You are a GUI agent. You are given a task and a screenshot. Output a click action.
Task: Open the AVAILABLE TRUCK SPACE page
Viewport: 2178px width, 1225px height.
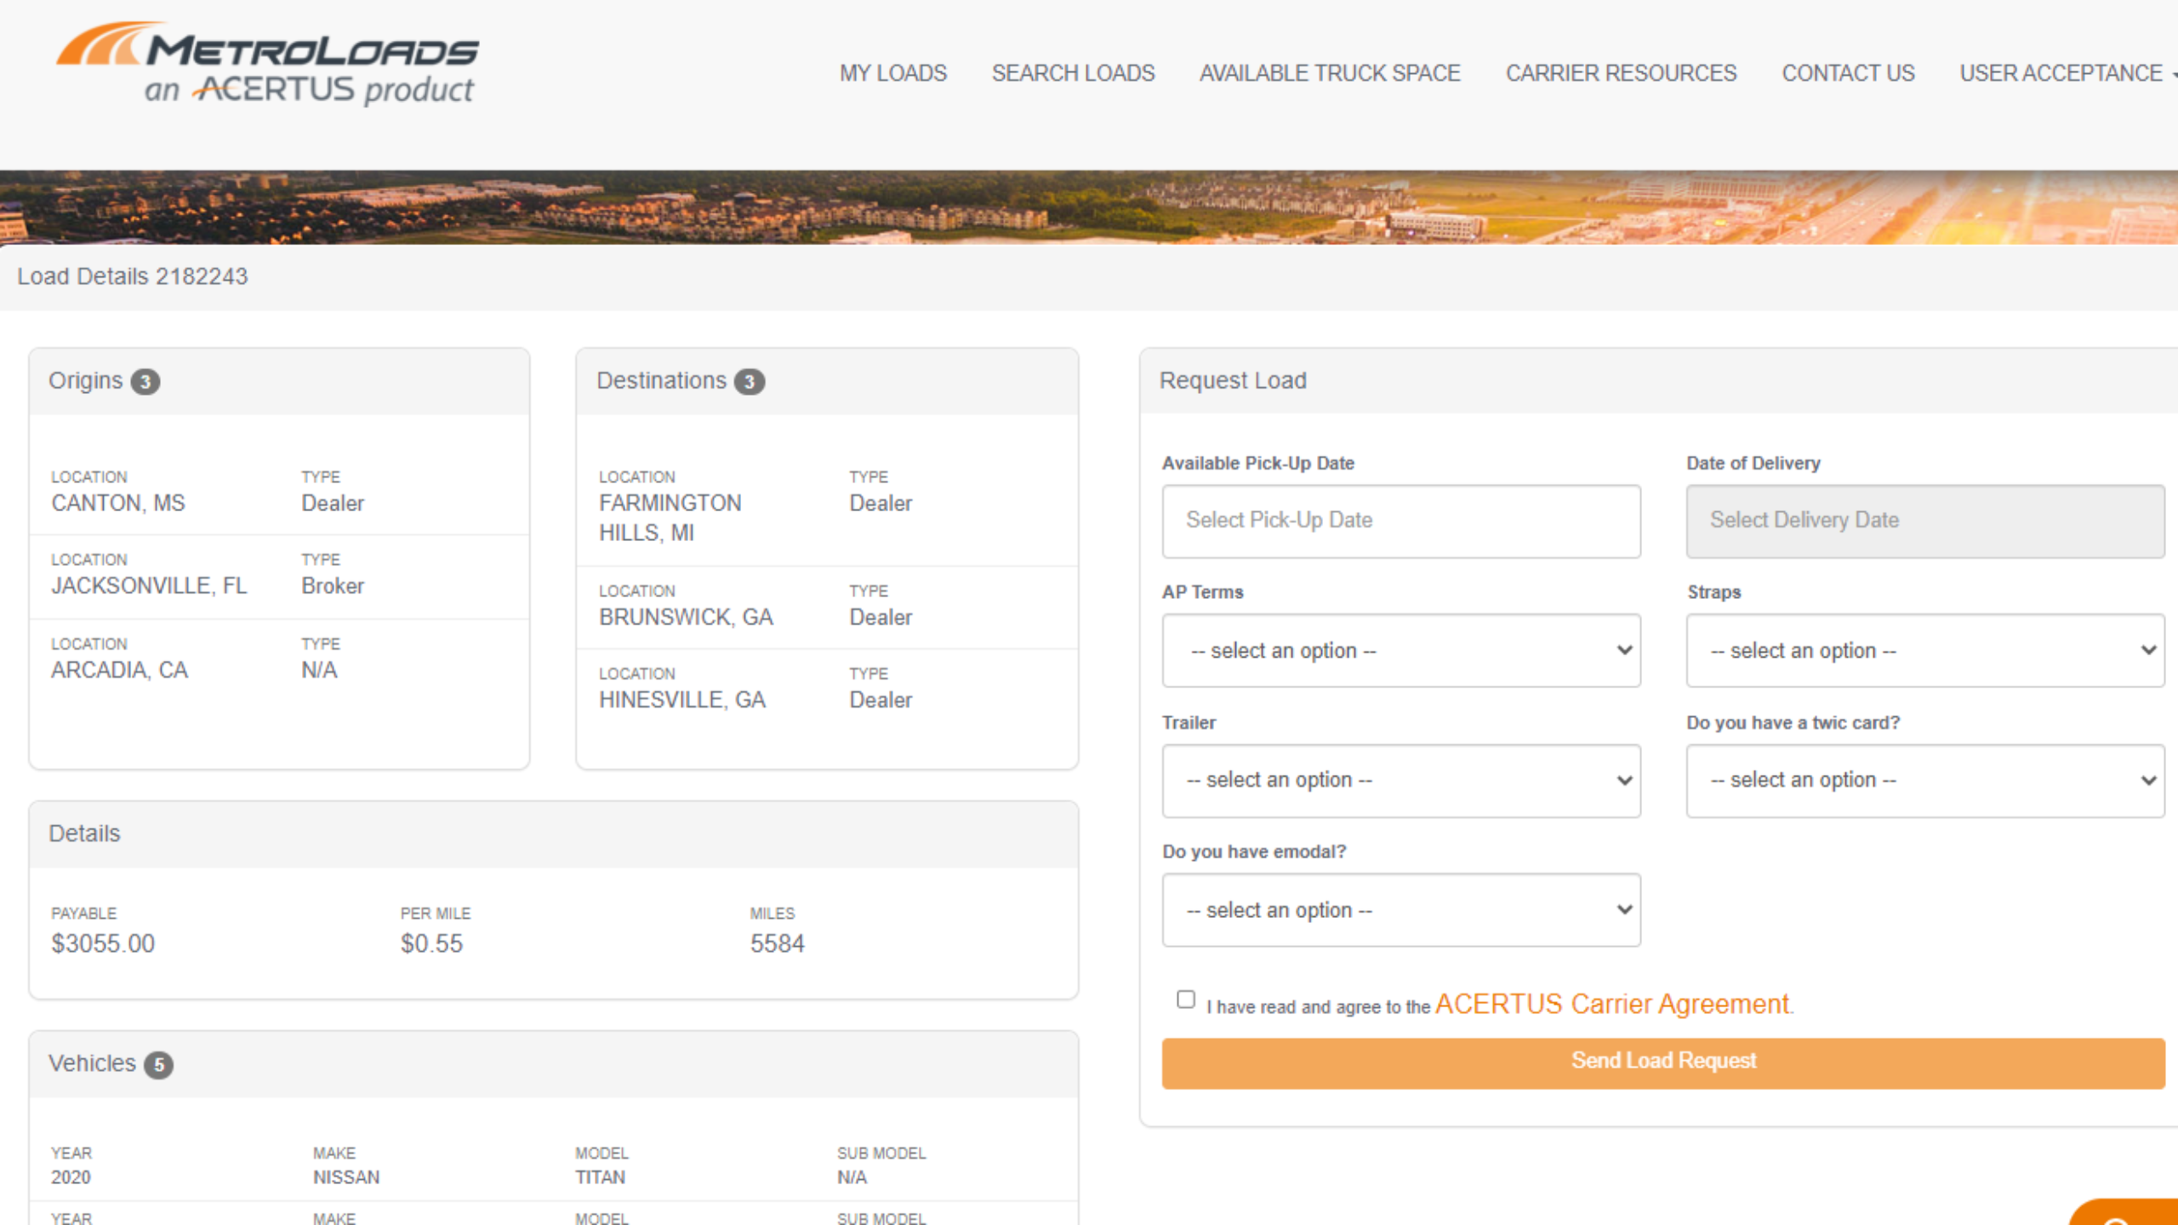pyautogui.click(x=1329, y=73)
